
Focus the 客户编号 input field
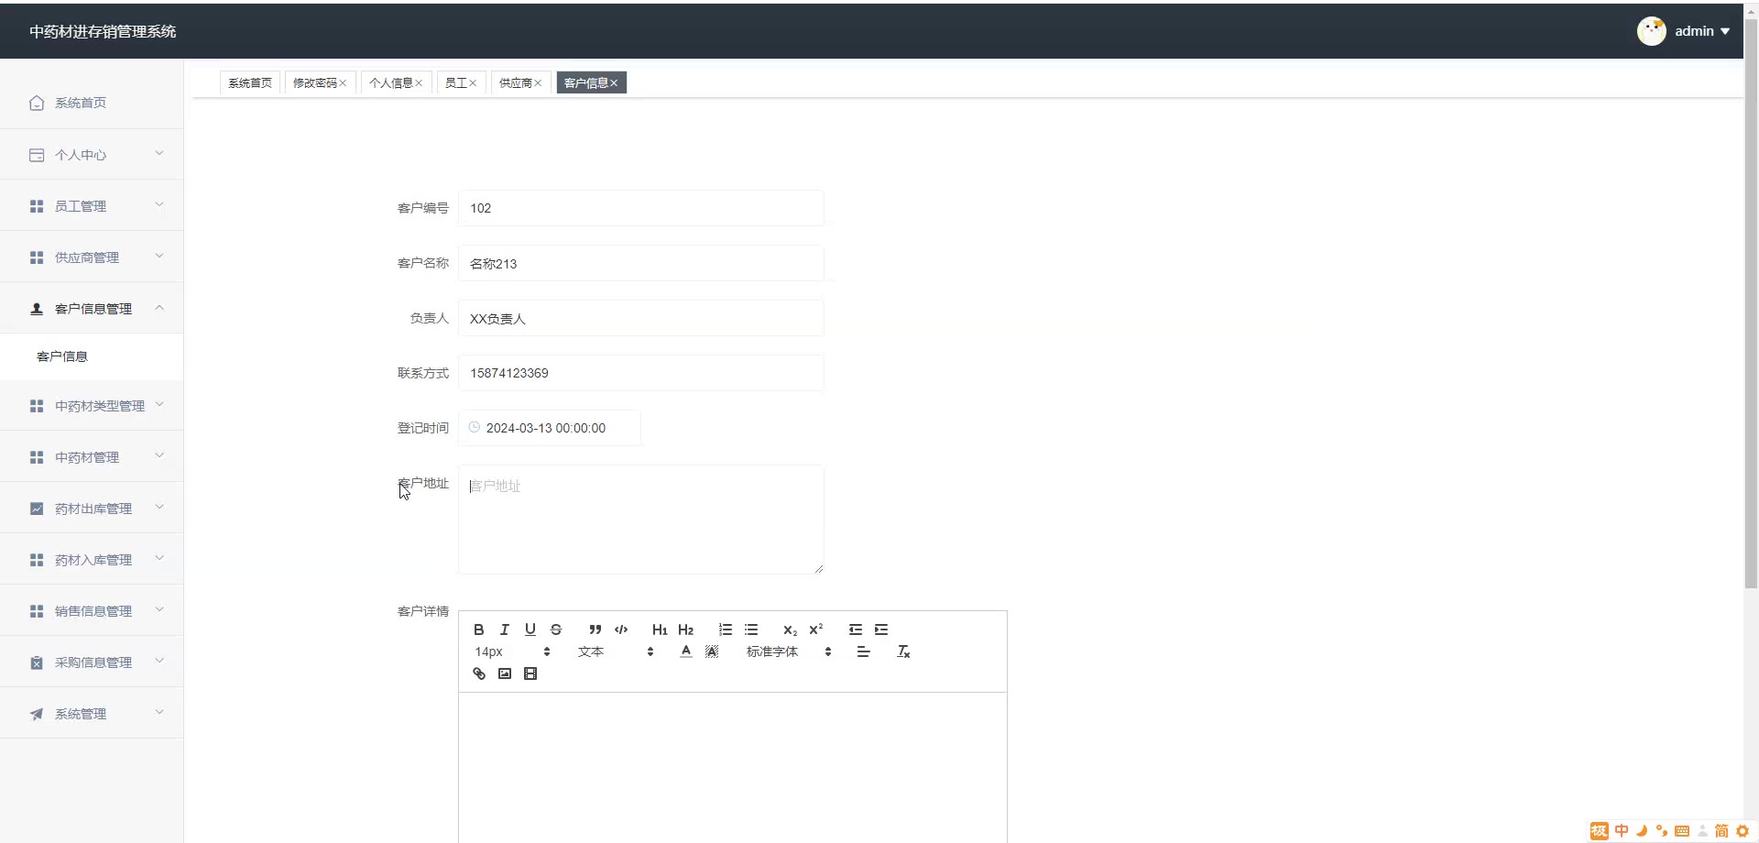641,208
